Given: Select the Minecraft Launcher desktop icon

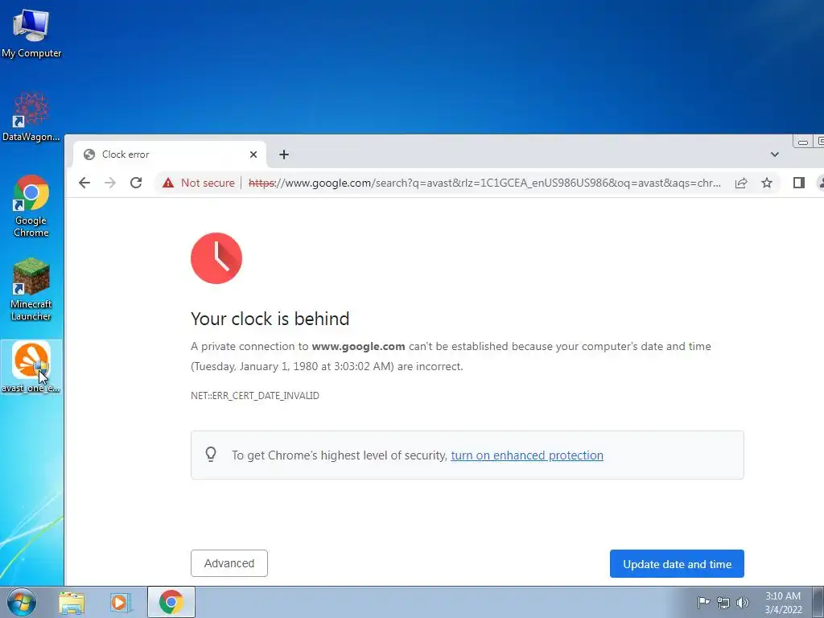Looking at the screenshot, I should (31, 289).
